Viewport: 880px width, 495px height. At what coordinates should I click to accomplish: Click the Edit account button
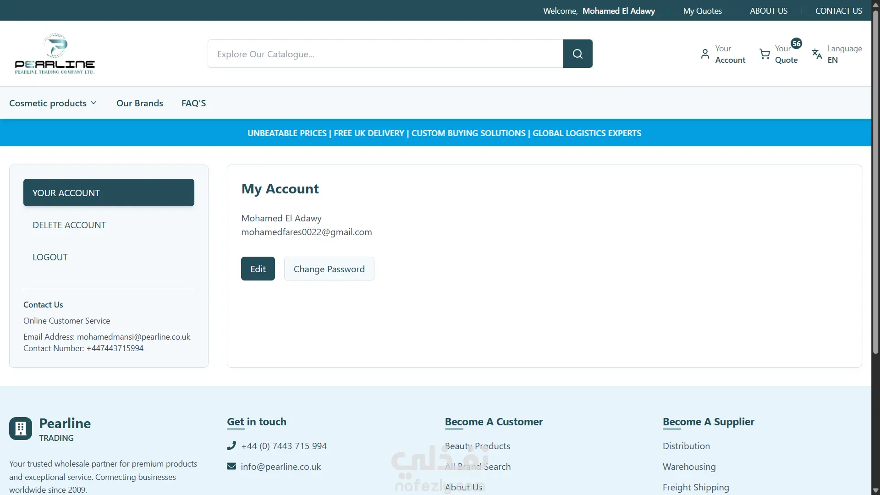[258, 269]
